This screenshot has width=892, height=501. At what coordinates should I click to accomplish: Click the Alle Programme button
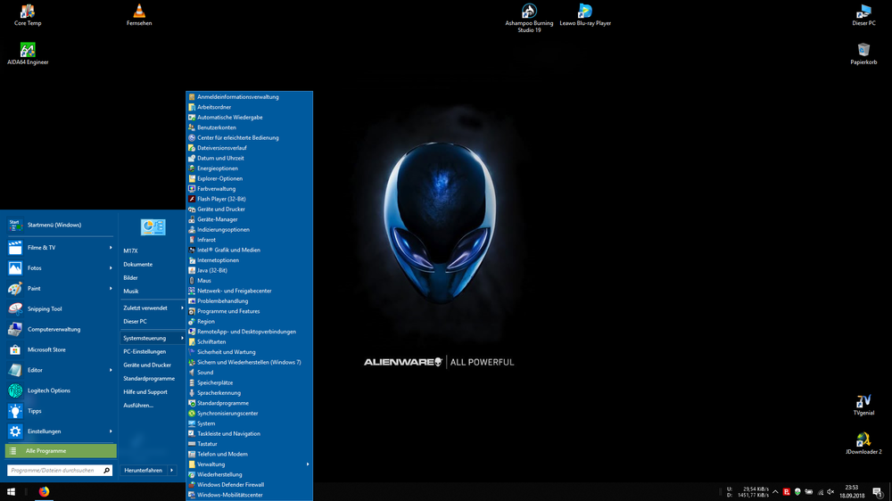pos(61,451)
